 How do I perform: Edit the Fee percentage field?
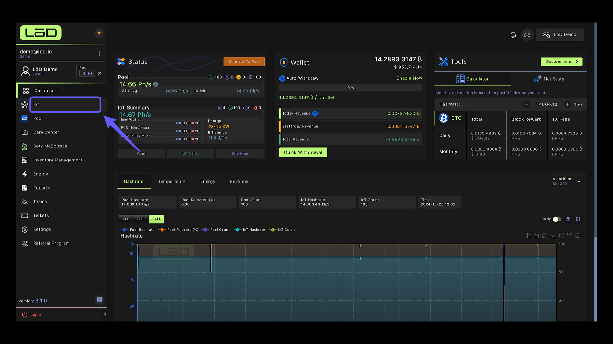click(x=87, y=74)
